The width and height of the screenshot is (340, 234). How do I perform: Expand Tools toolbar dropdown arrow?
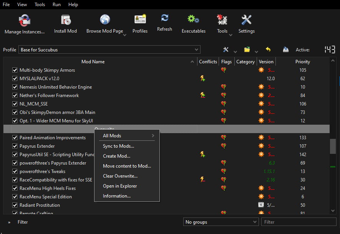pyautogui.click(x=231, y=35)
